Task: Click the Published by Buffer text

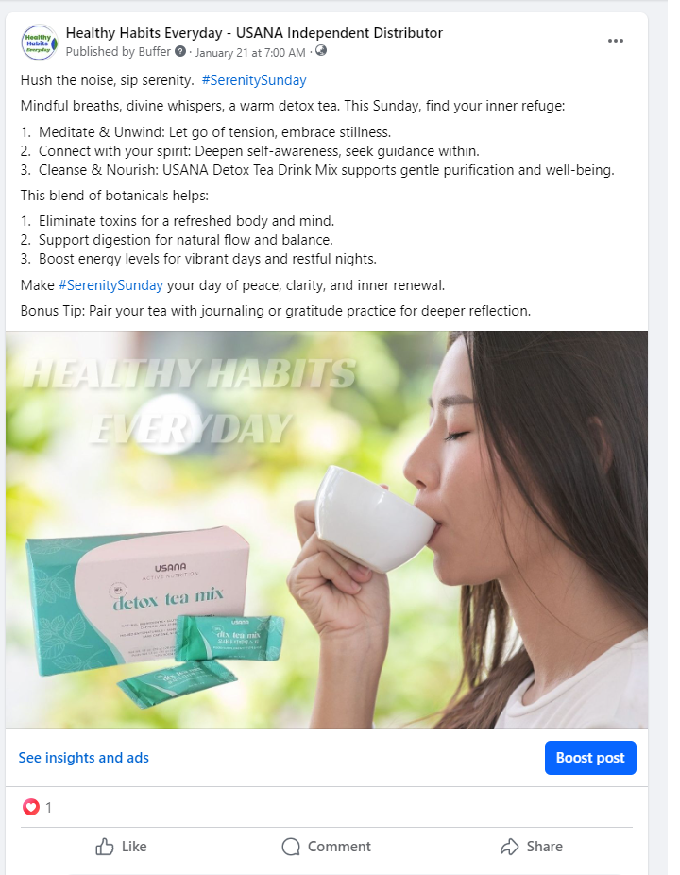Action: pos(118,52)
